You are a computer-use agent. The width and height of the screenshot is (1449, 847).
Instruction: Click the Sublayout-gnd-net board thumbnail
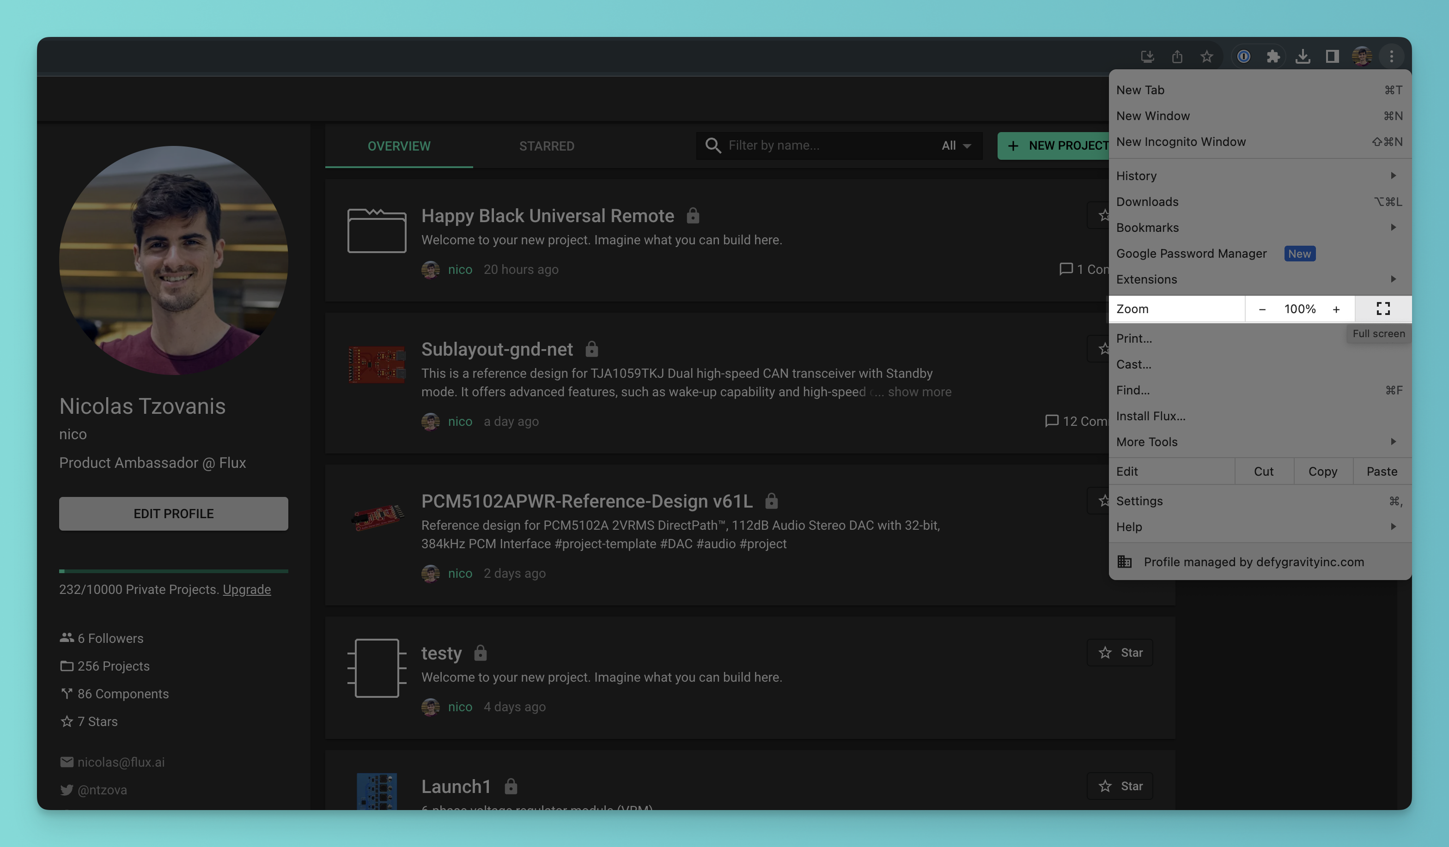point(377,364)
